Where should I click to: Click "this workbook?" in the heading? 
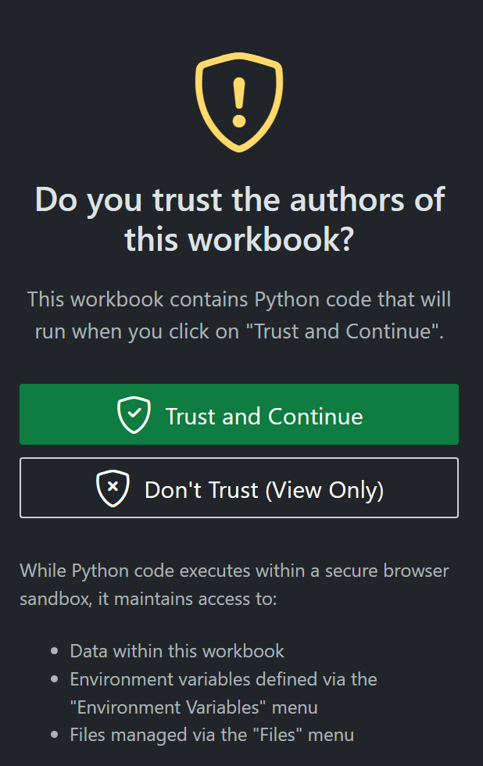tap(239, 239)
